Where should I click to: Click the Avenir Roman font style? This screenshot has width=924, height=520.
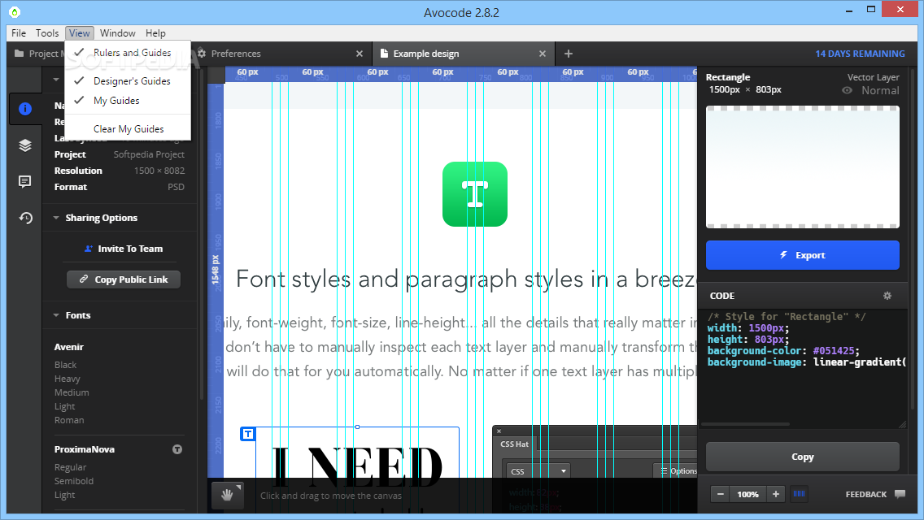click(69, 420)
